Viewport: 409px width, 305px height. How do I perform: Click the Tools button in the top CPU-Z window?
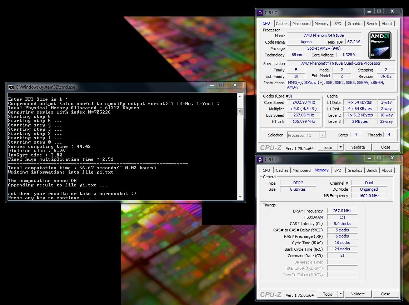point(327,147)
